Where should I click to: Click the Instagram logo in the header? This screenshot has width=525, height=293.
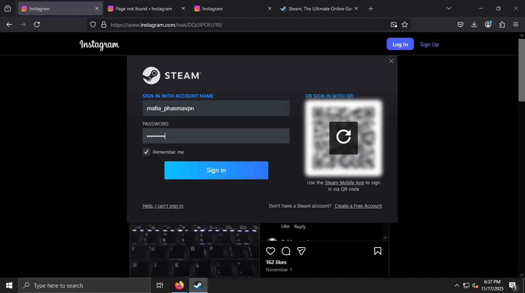[x=99, y=45]
